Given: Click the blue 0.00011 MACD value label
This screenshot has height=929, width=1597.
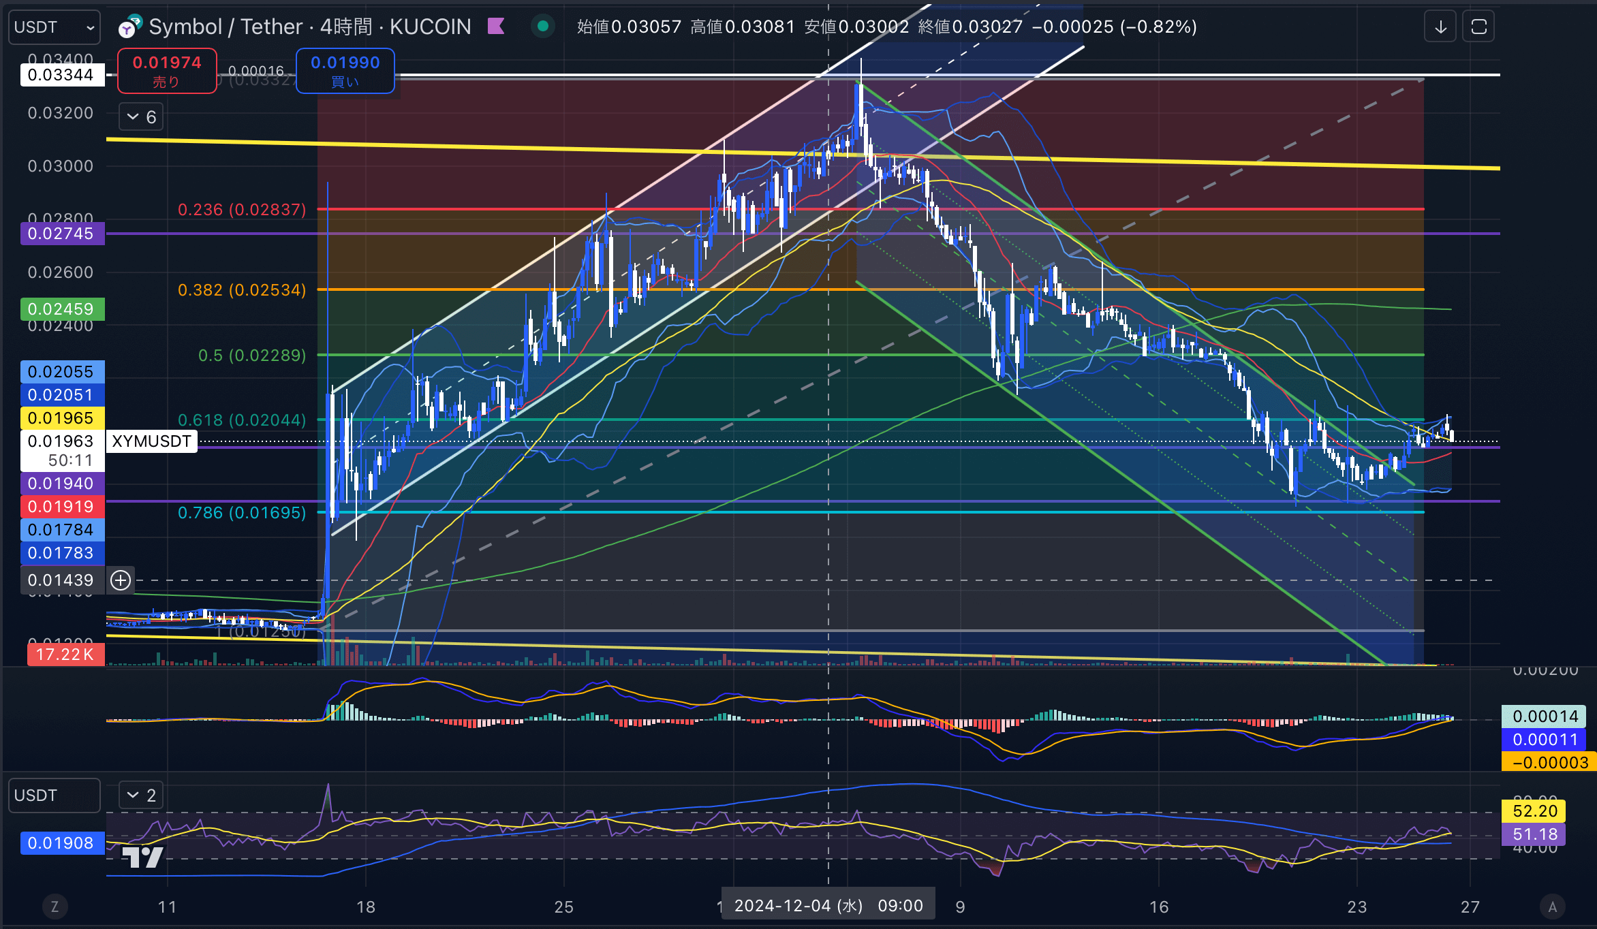Looking at the screenshot, I should [1545, 740].
